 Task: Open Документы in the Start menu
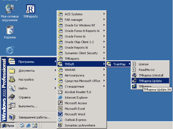click(32, 71)
